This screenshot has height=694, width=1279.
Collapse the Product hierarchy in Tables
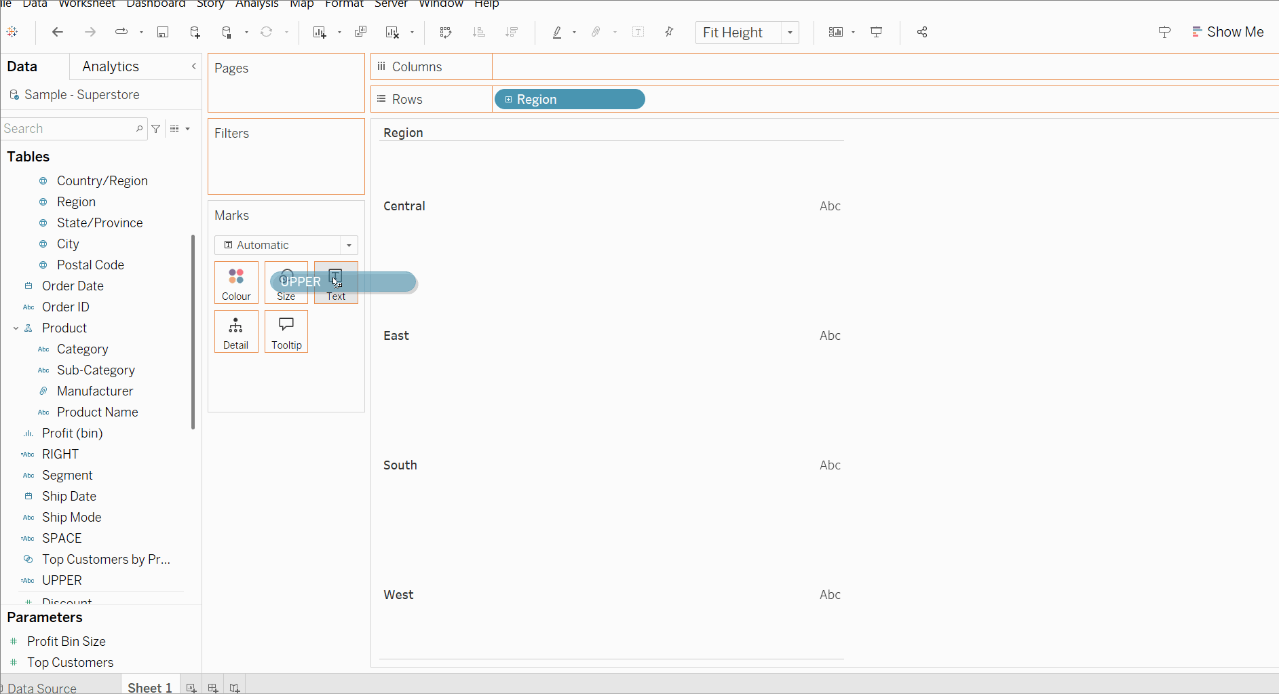point(16,328)
